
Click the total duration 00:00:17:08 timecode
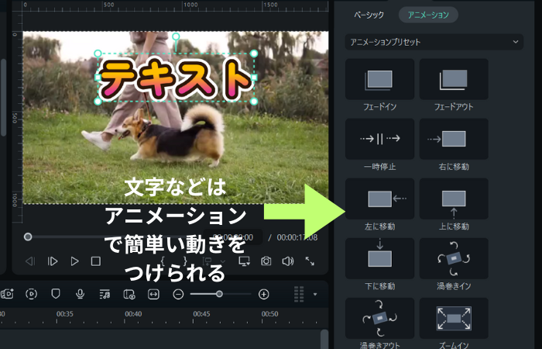click(x=297, y=237)
